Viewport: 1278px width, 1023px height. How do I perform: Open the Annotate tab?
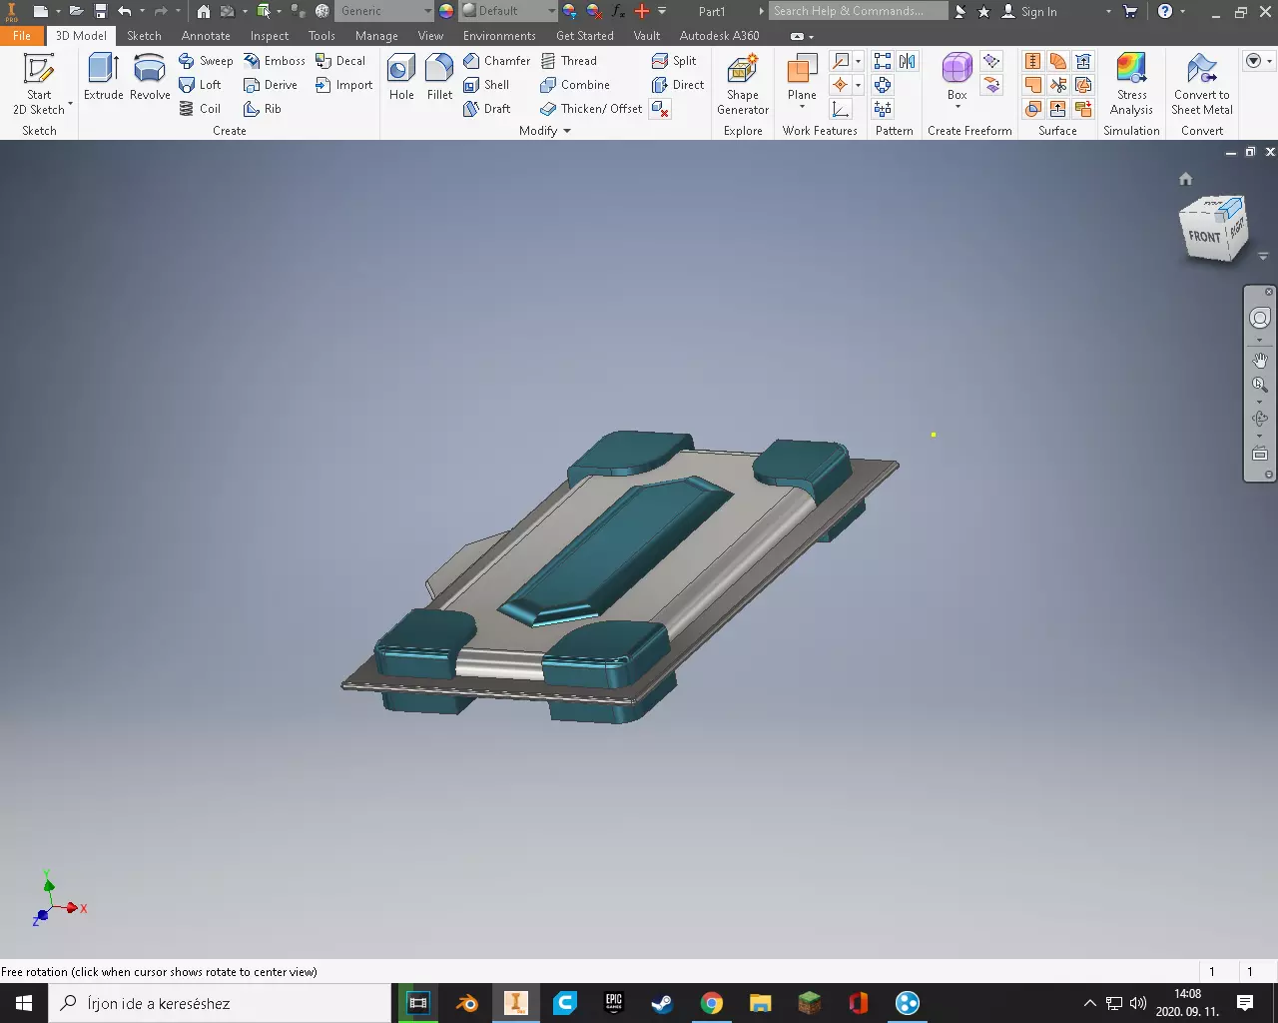click(206, 35)
